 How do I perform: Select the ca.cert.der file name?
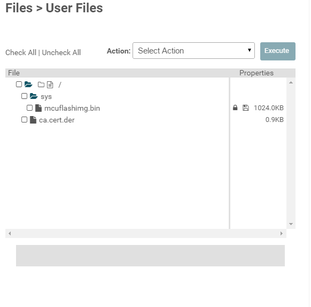pos(57,120)
